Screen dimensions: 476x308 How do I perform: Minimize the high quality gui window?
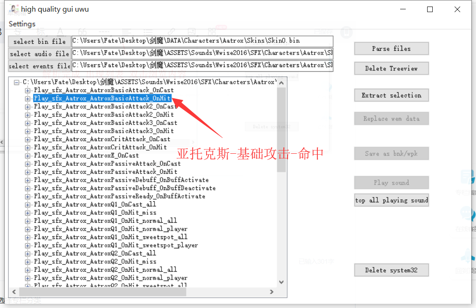403,9
